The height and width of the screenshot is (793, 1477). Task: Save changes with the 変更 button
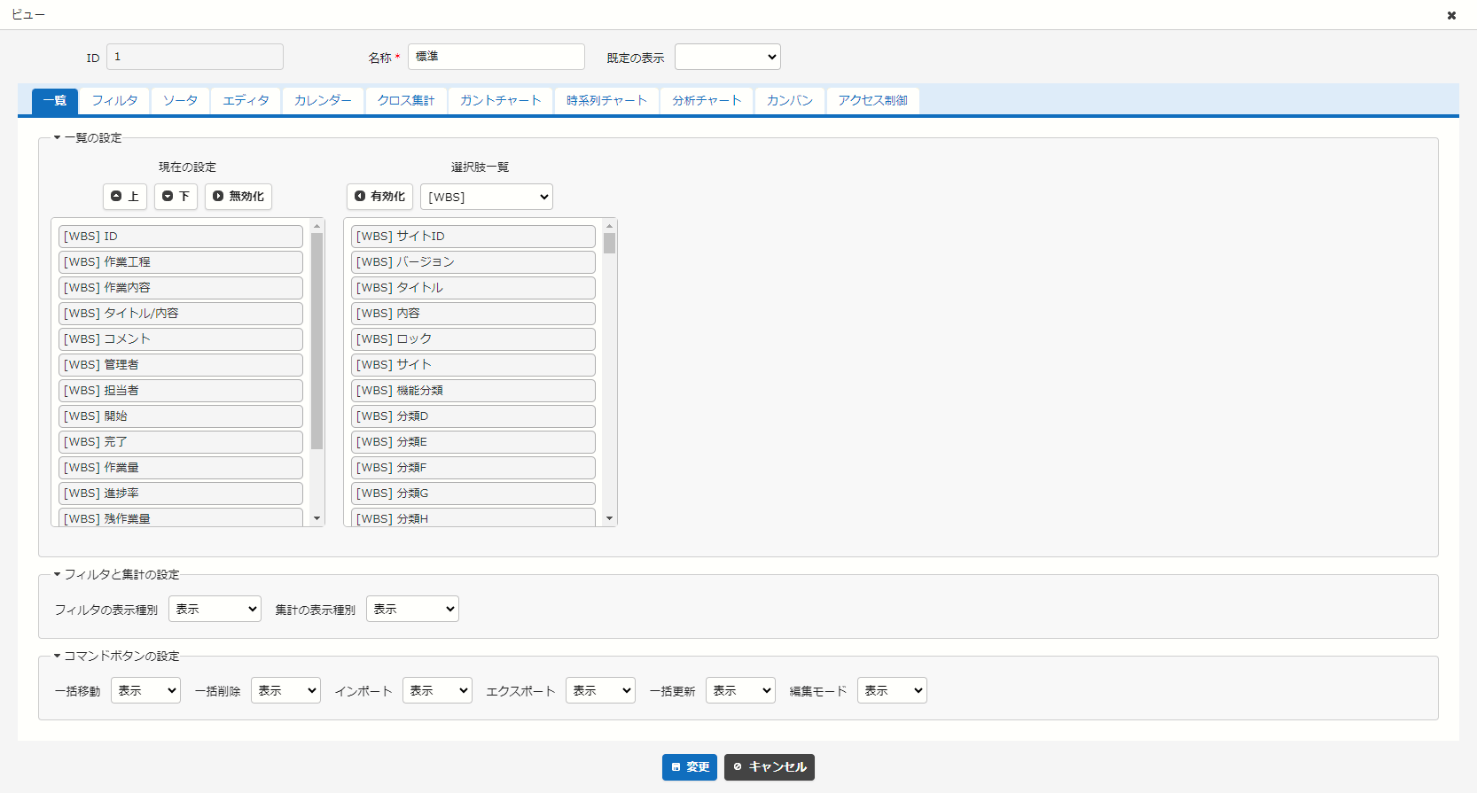[x=690, y=767]
